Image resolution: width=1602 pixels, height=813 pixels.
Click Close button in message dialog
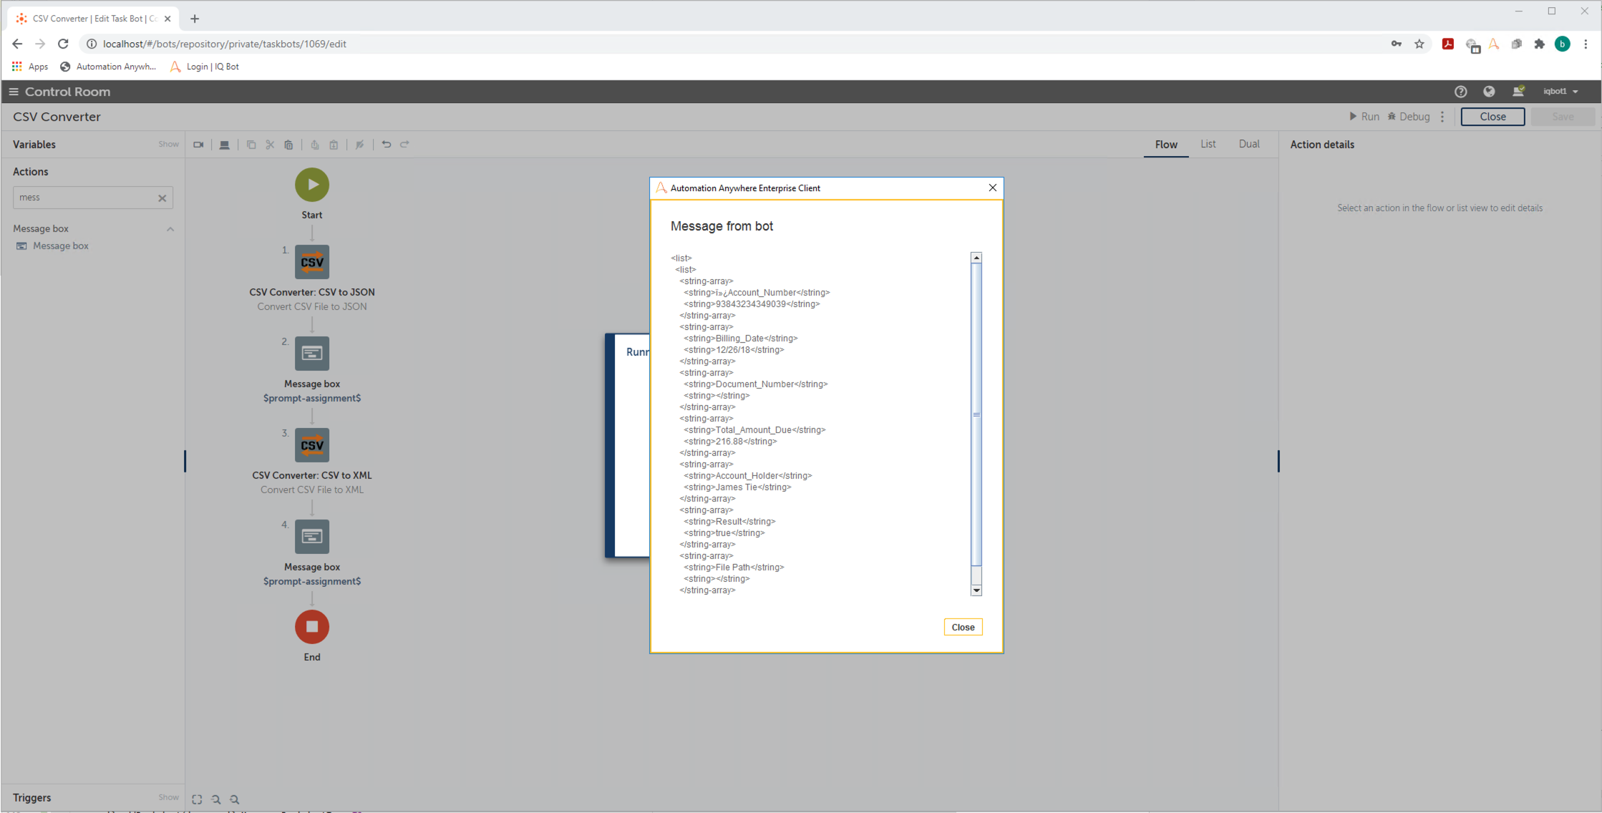[x=962, y=628]
